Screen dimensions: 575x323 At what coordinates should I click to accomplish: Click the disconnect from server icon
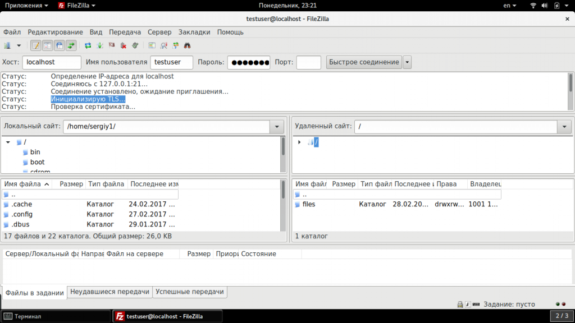click(124, 45)
